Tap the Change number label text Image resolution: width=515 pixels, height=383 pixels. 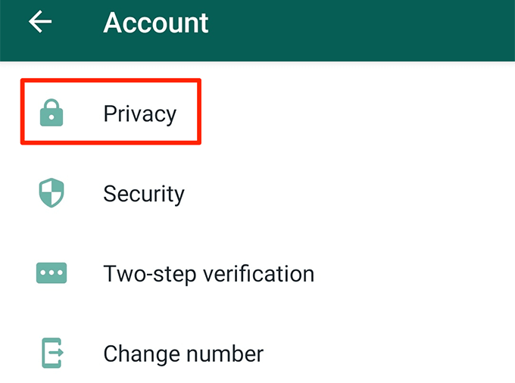point(183,353)
